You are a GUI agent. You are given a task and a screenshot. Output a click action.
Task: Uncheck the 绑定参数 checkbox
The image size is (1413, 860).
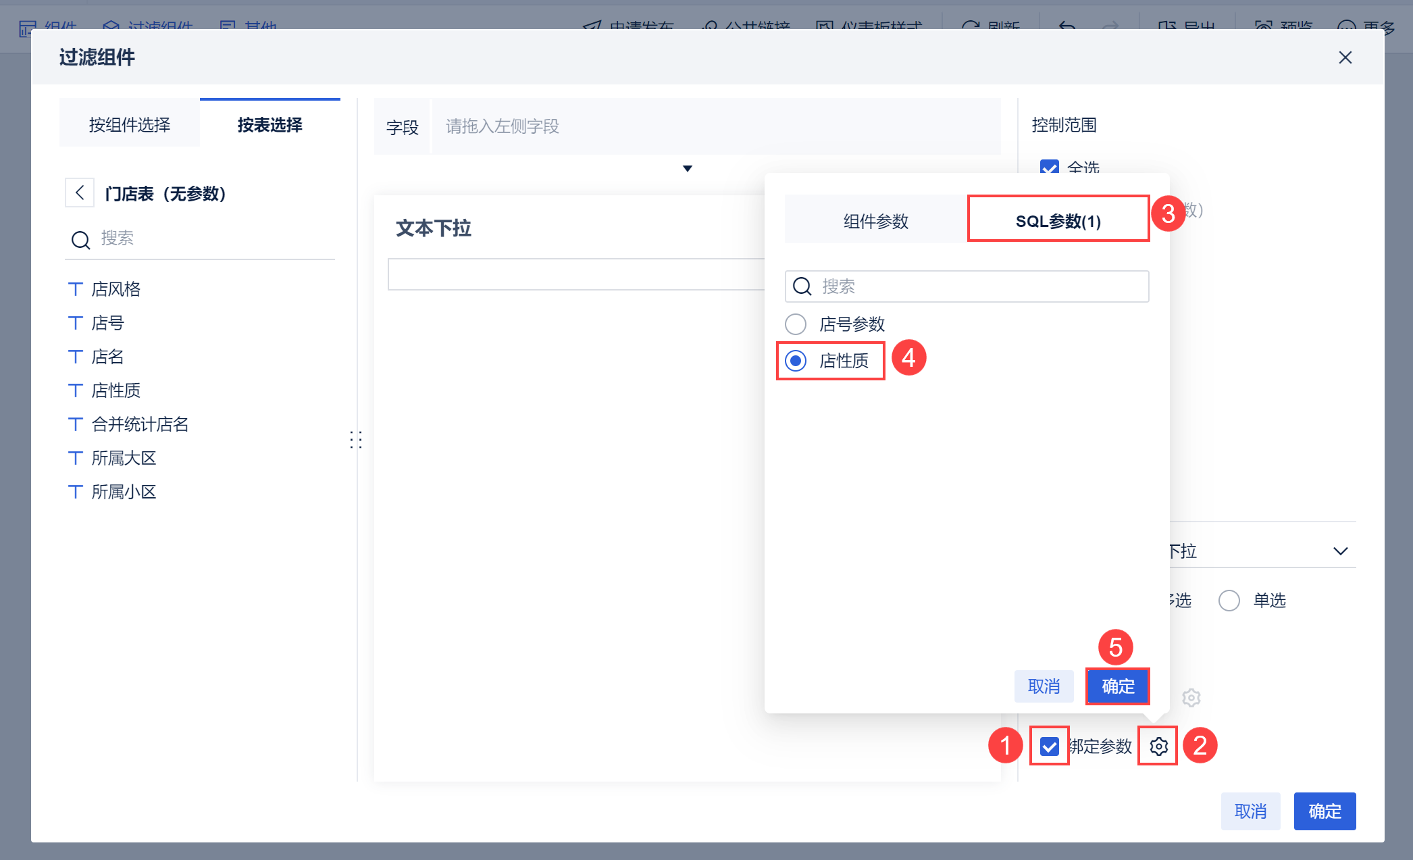click(x=1049, y=747)
